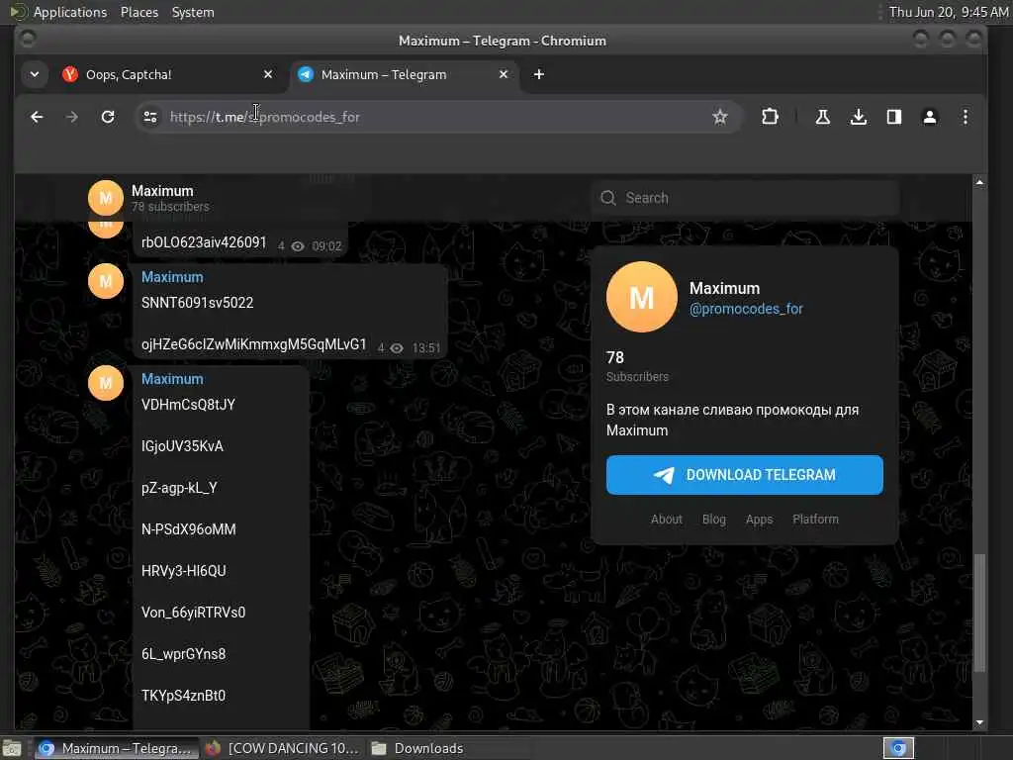1013x760 pixels.
Task: Select the code Von_66yiRTRVs0
Action: click(193, 612)
